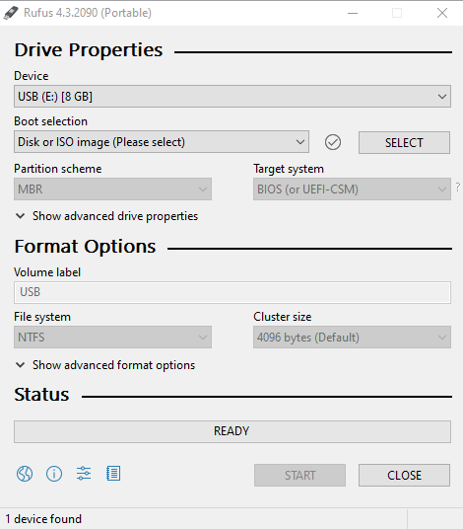Click the START button

(299, 475)
